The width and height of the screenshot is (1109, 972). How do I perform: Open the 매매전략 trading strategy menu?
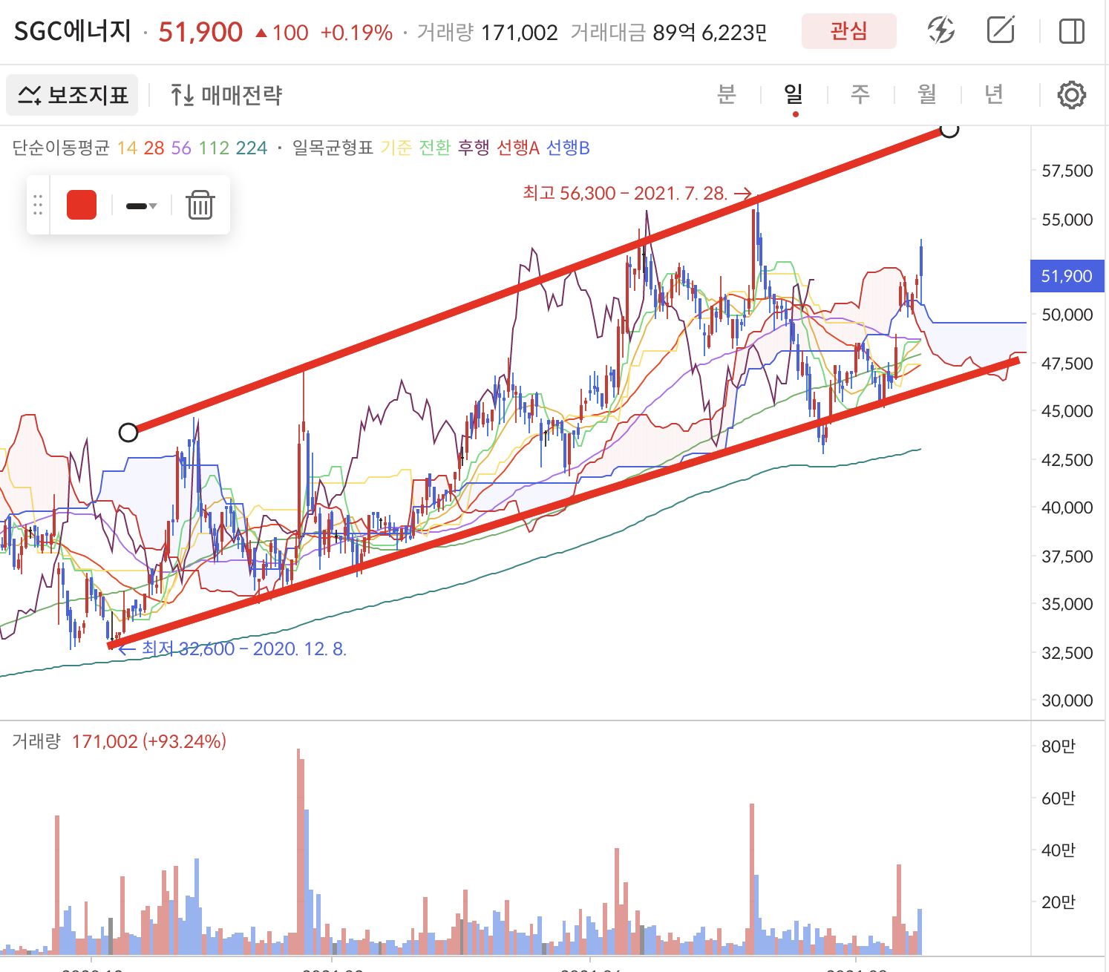(x=226, y=95)
